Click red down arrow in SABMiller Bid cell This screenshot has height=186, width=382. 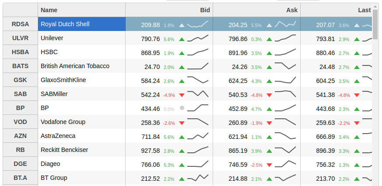182,95
